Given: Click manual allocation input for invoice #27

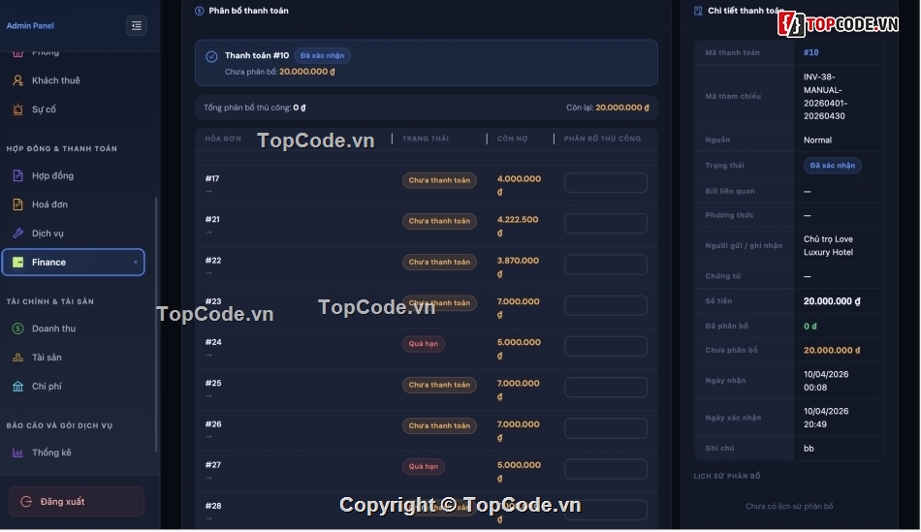Looking at the screenshot, I should click(606, 469).
